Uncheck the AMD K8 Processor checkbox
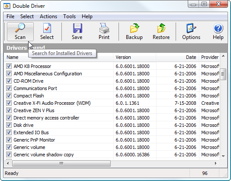The width and height of the screenshot is (231, 181). [9, 66]
